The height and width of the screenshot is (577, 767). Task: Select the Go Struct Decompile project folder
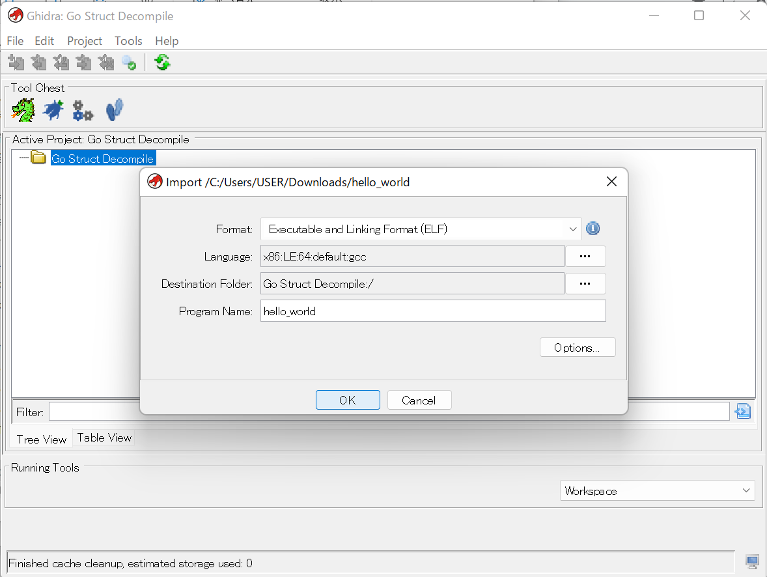point(102,158)
